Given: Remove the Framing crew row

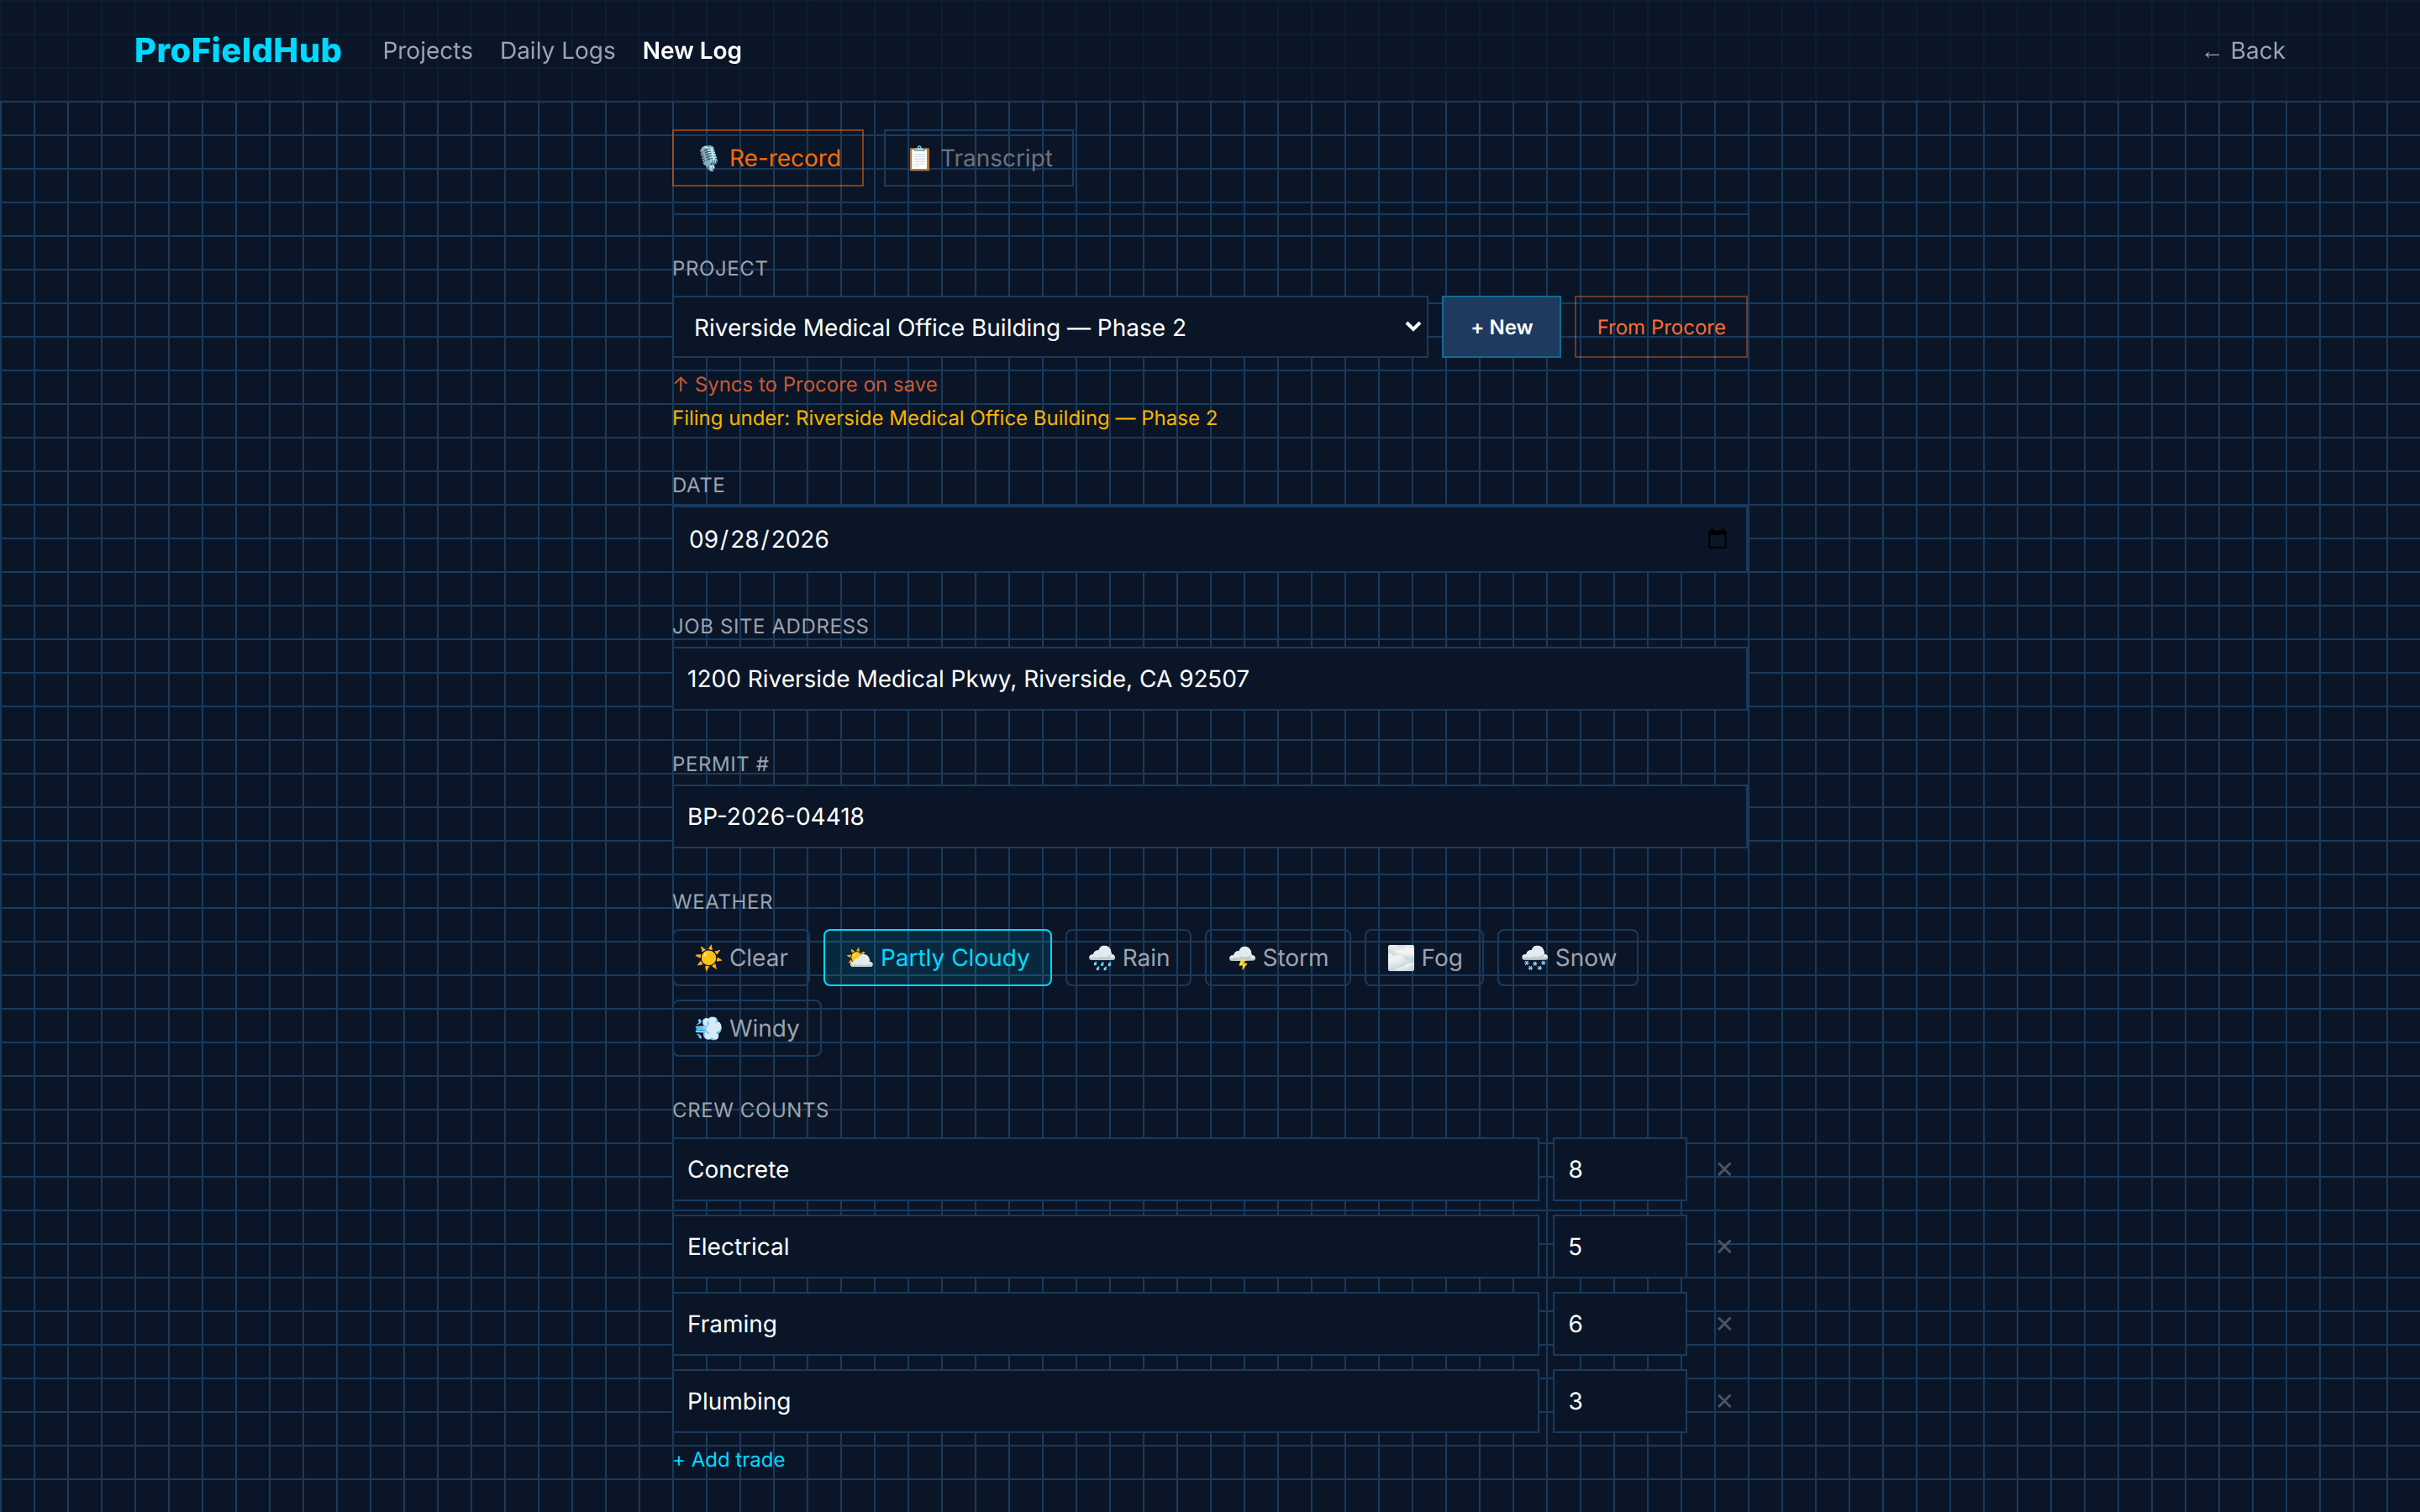Looking at the screenshot, I should (x=1724, y=1324).
